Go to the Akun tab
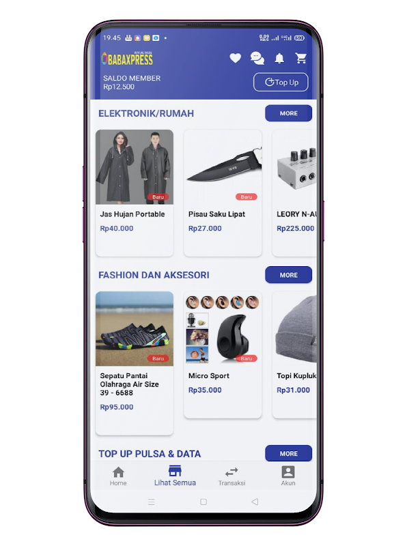Image resolution: width=407 pixels, height=546 pixels. [x=288, y=476]
